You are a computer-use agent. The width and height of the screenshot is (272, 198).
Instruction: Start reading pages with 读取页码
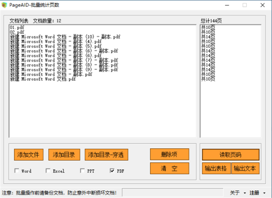point(230,154)
